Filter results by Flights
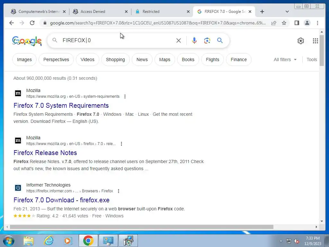 pyautogui.click(x=213, y=59)
